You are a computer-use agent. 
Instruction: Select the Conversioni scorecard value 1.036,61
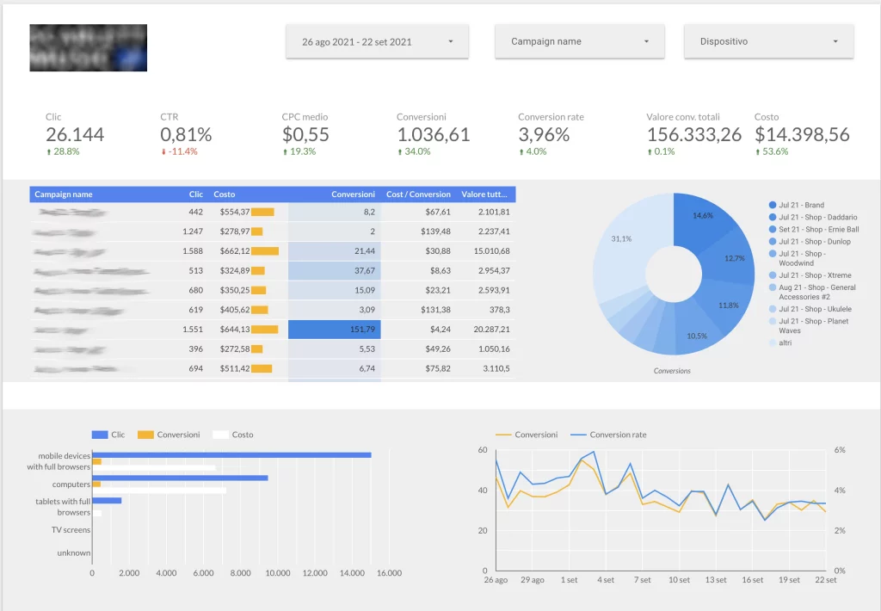[x=434, y=134]
